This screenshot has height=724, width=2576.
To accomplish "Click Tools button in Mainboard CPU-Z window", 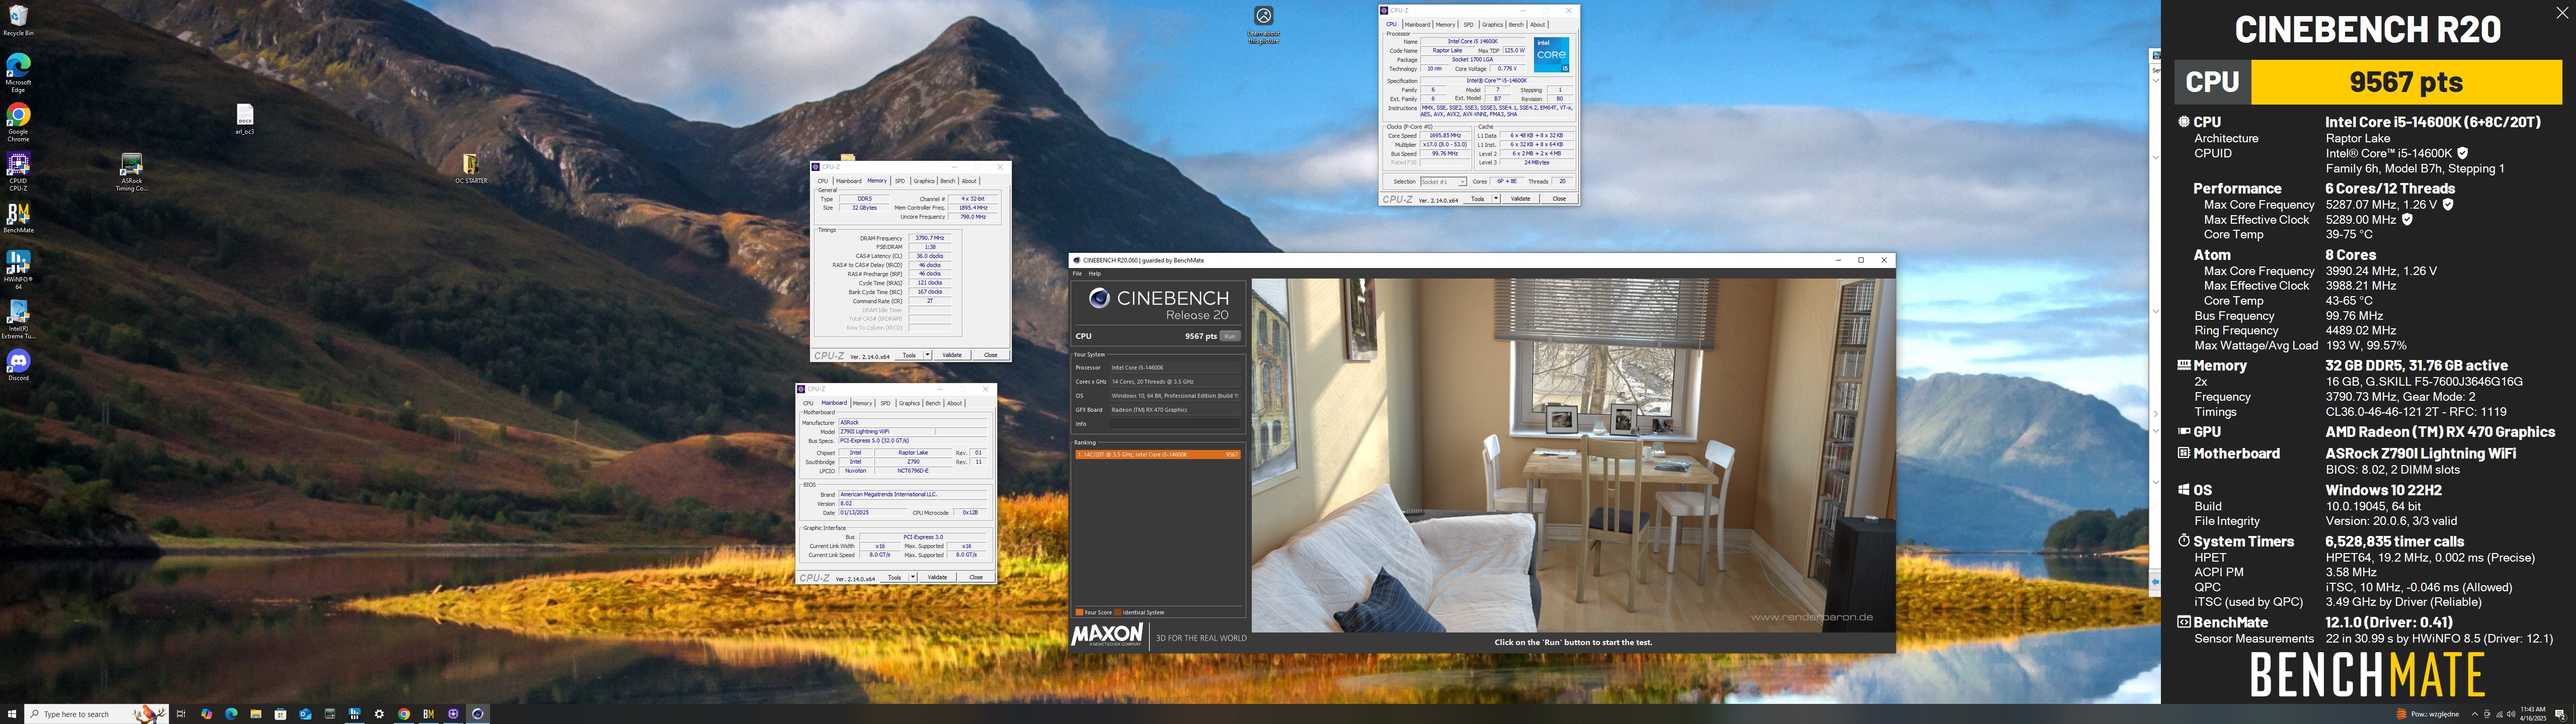I will click(x=894, y=577).
